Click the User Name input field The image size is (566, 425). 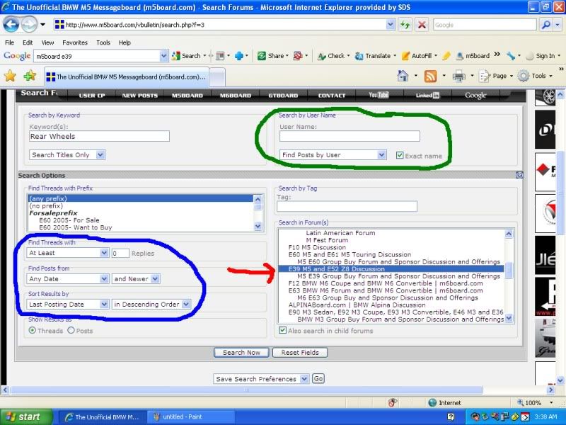[x=350, y=136]
